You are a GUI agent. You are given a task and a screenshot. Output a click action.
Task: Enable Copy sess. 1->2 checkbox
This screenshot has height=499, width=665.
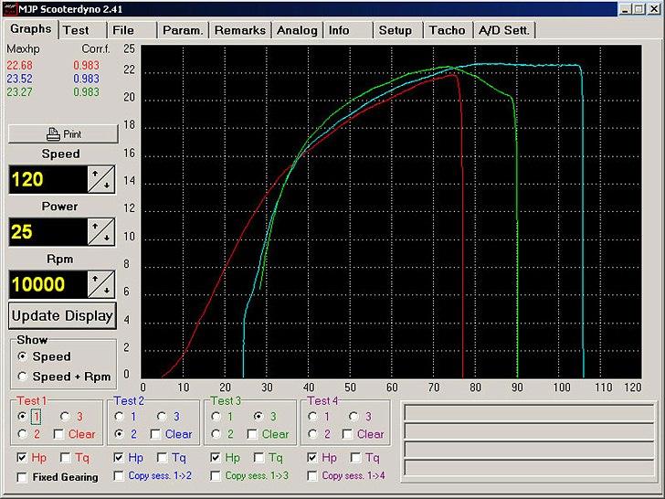pyautogui.click(x=120, y=477)
